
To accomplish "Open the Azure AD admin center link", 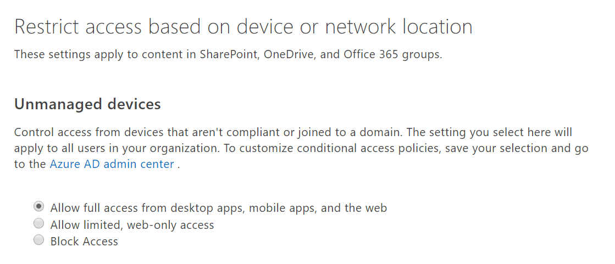I will (x=112, y=164).
